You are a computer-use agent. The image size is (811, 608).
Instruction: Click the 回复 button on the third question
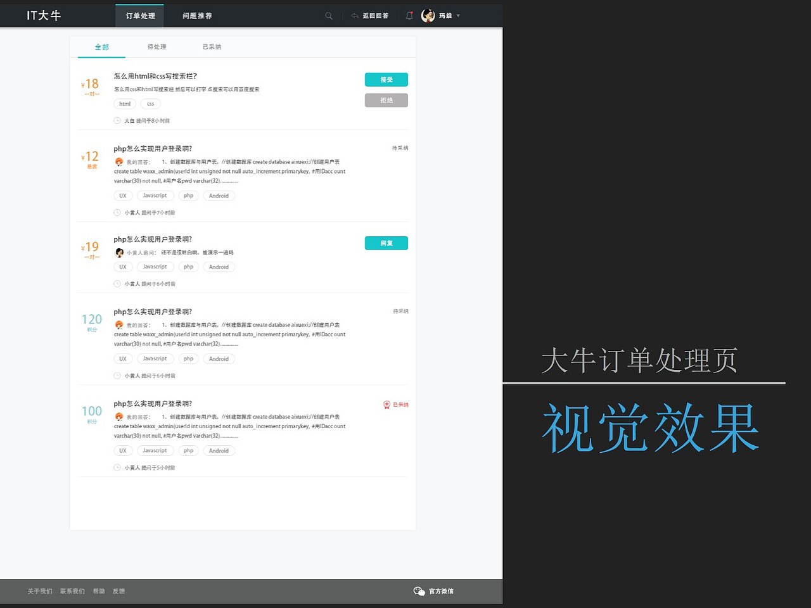386,243
